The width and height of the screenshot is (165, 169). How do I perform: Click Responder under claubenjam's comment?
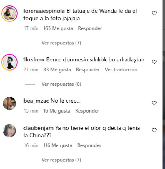(x=89, y=145)
